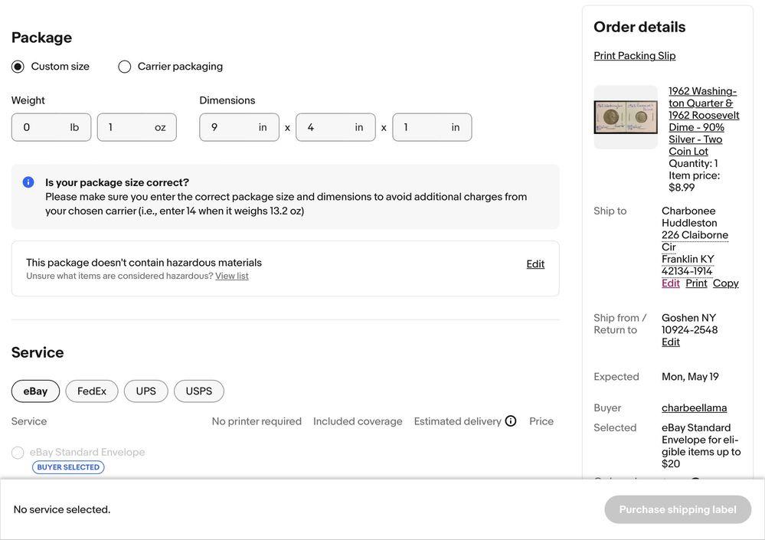The height and width of the screenshot is (540, 765).
Task: Switch to the UPS carrier tab
Action: [x=145, y=391]
